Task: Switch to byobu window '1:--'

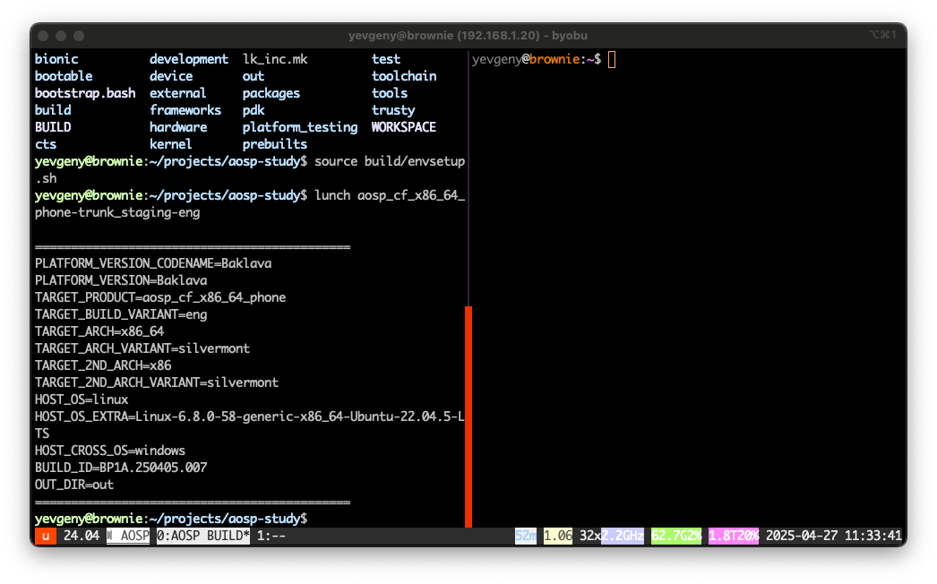Action: click(x=271, y=536)
